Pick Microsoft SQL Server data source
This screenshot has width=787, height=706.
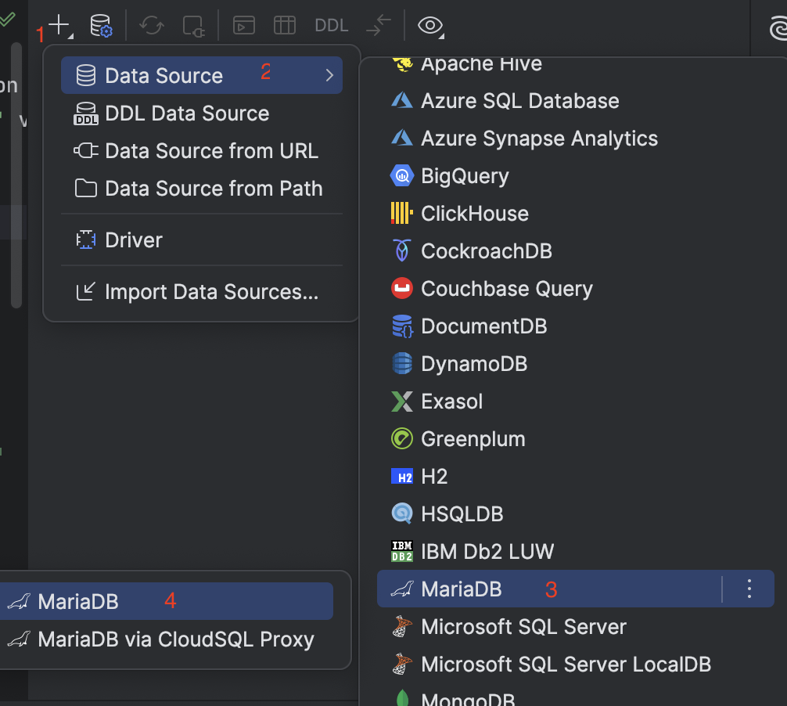(523, 627)
